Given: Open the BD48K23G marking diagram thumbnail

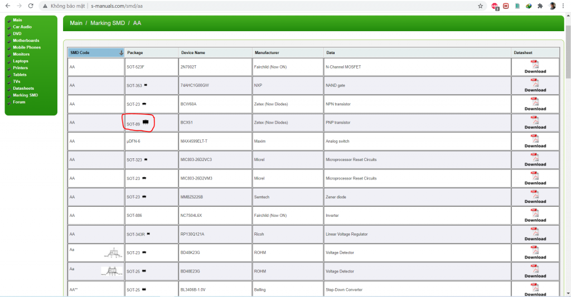Looking at the screenshot, I should pos(113,253).
